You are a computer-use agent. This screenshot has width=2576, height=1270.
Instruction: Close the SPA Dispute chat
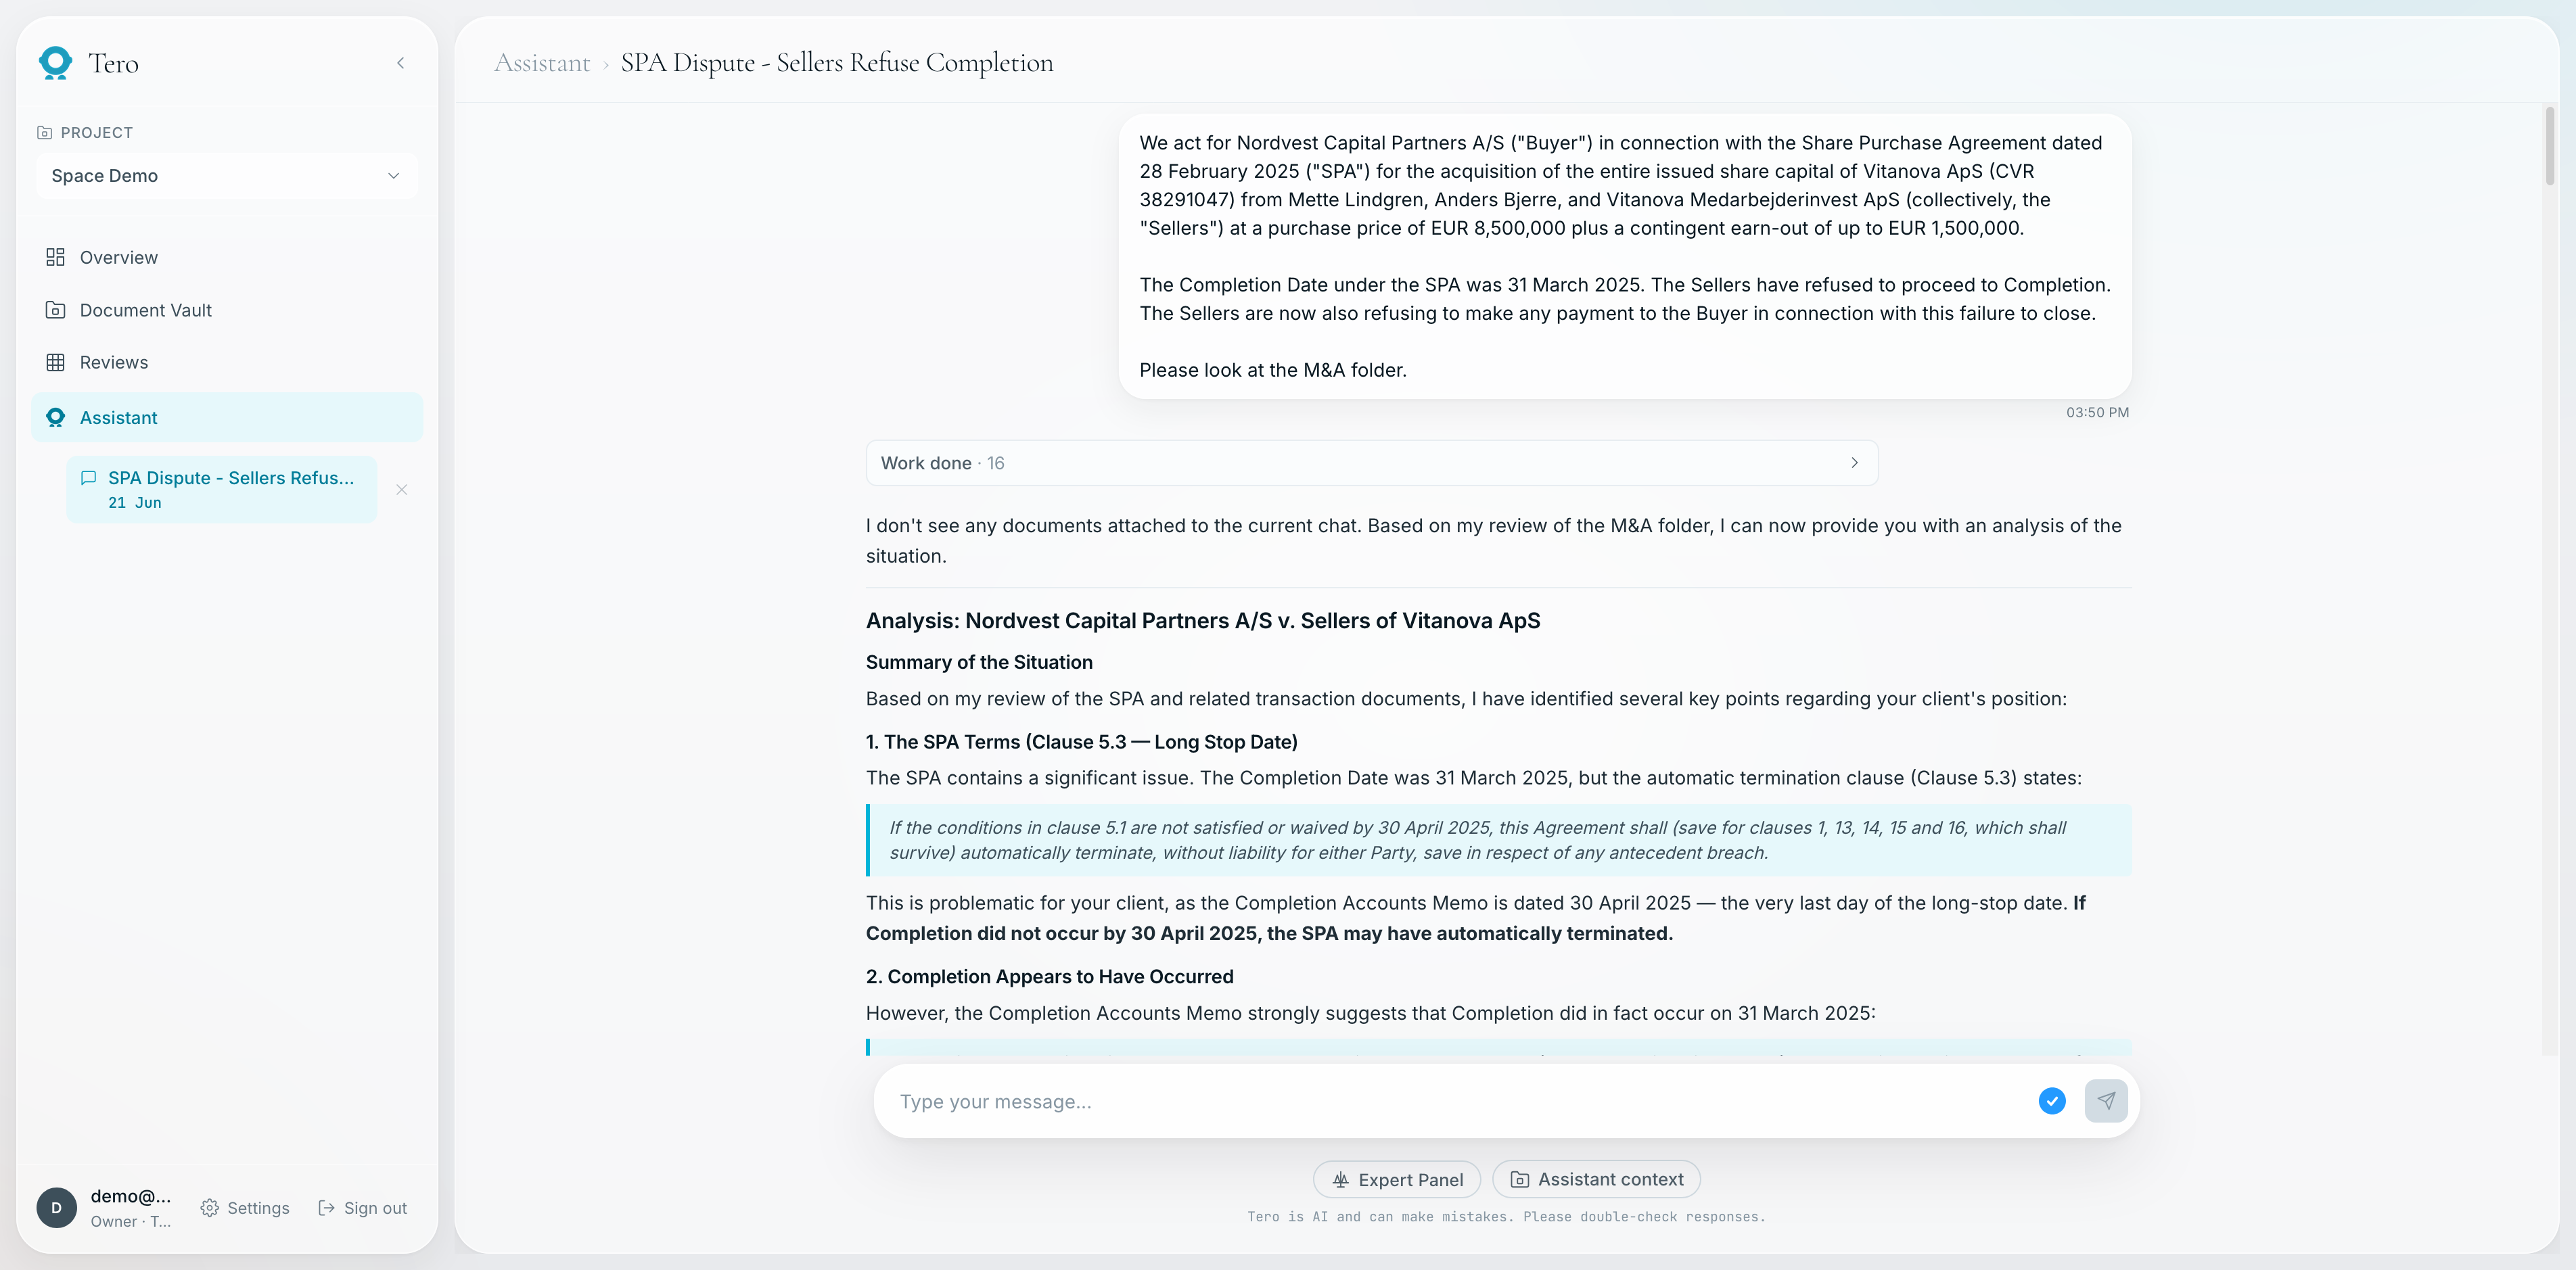402,490
